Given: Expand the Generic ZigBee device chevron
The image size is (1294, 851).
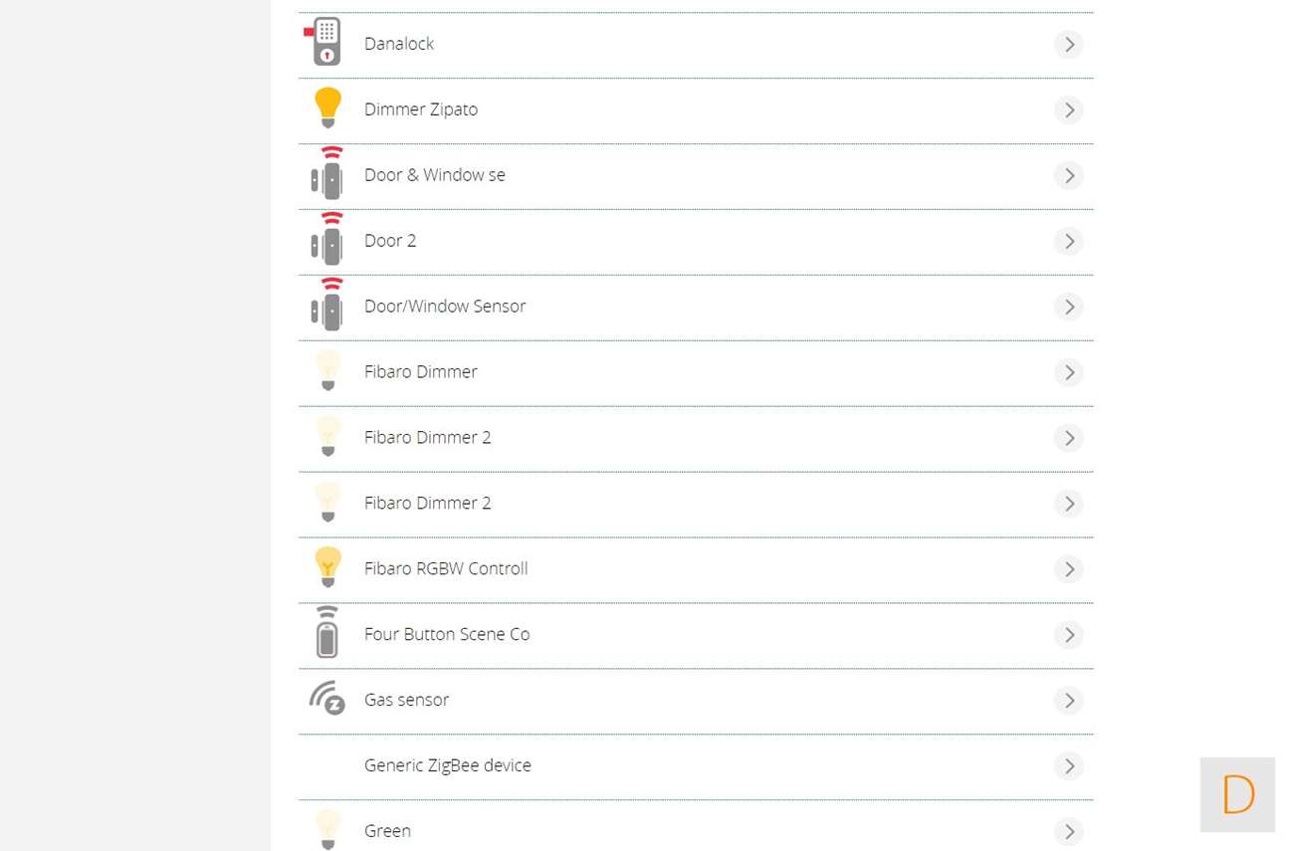Looking at the screenshot, I should point(1068,765).
